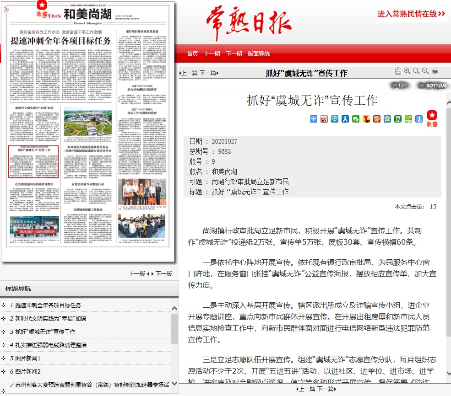Select highlighted 虞城无诈 article on page thumbnail
Viewport: 451px width, 396px height.
[33, 162]
